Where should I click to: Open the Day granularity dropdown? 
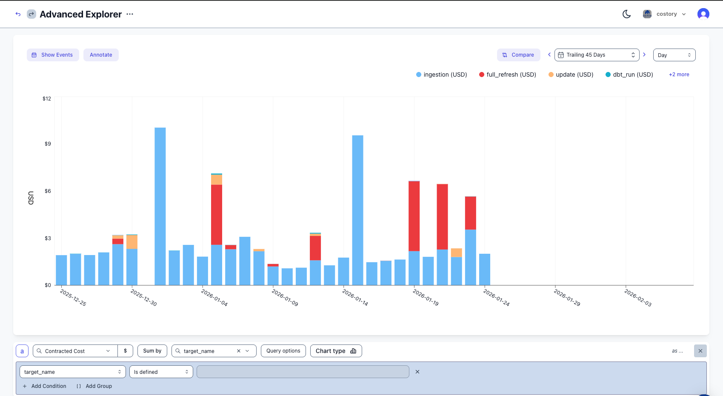[x=674, y=55]
